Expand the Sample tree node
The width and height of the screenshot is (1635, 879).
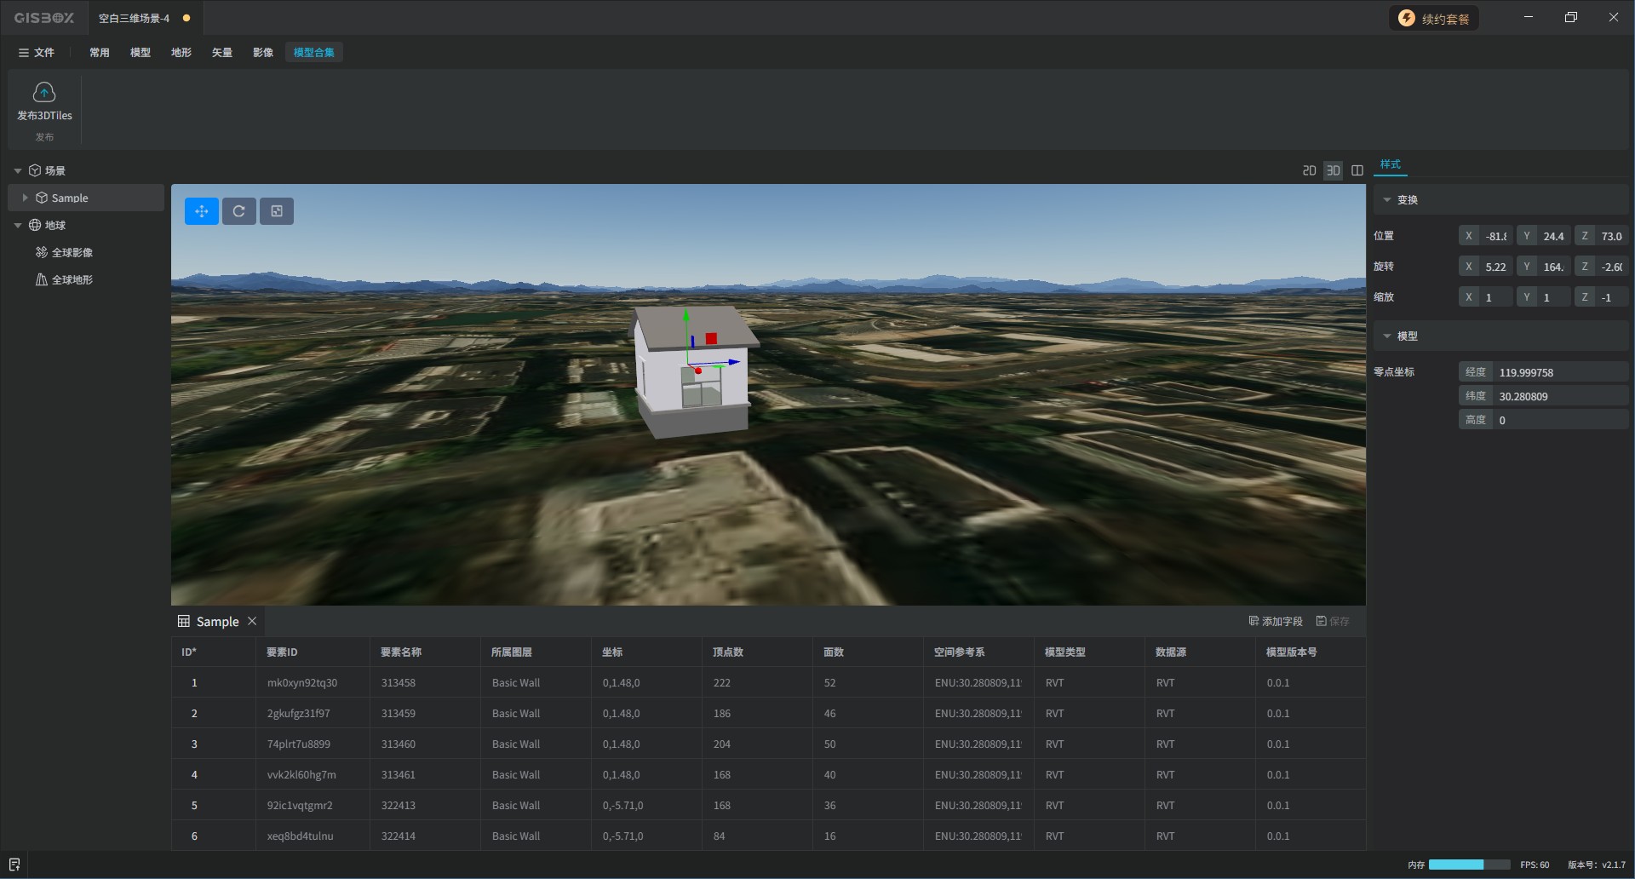tap(25, 198)
